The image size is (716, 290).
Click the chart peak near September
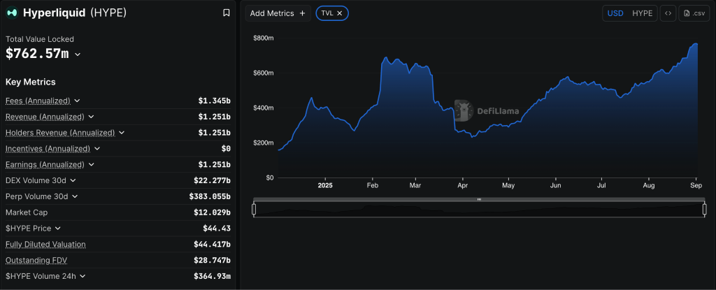(695, 44)
